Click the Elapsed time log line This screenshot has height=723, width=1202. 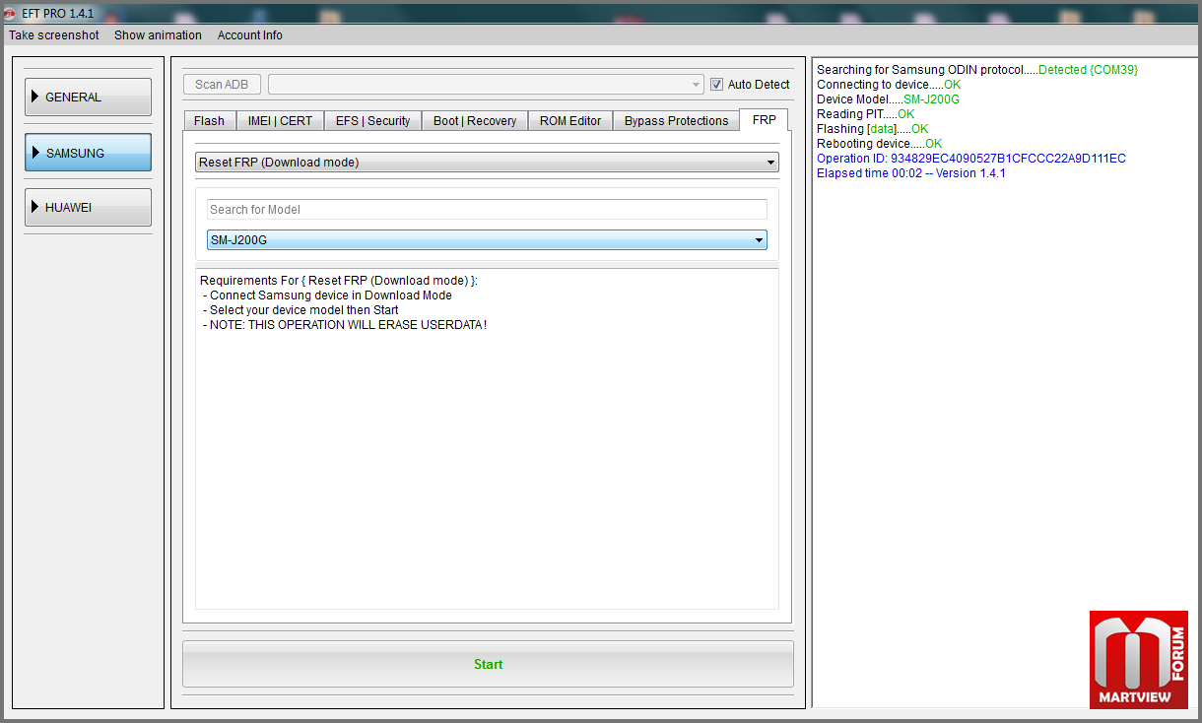[911, 173]
